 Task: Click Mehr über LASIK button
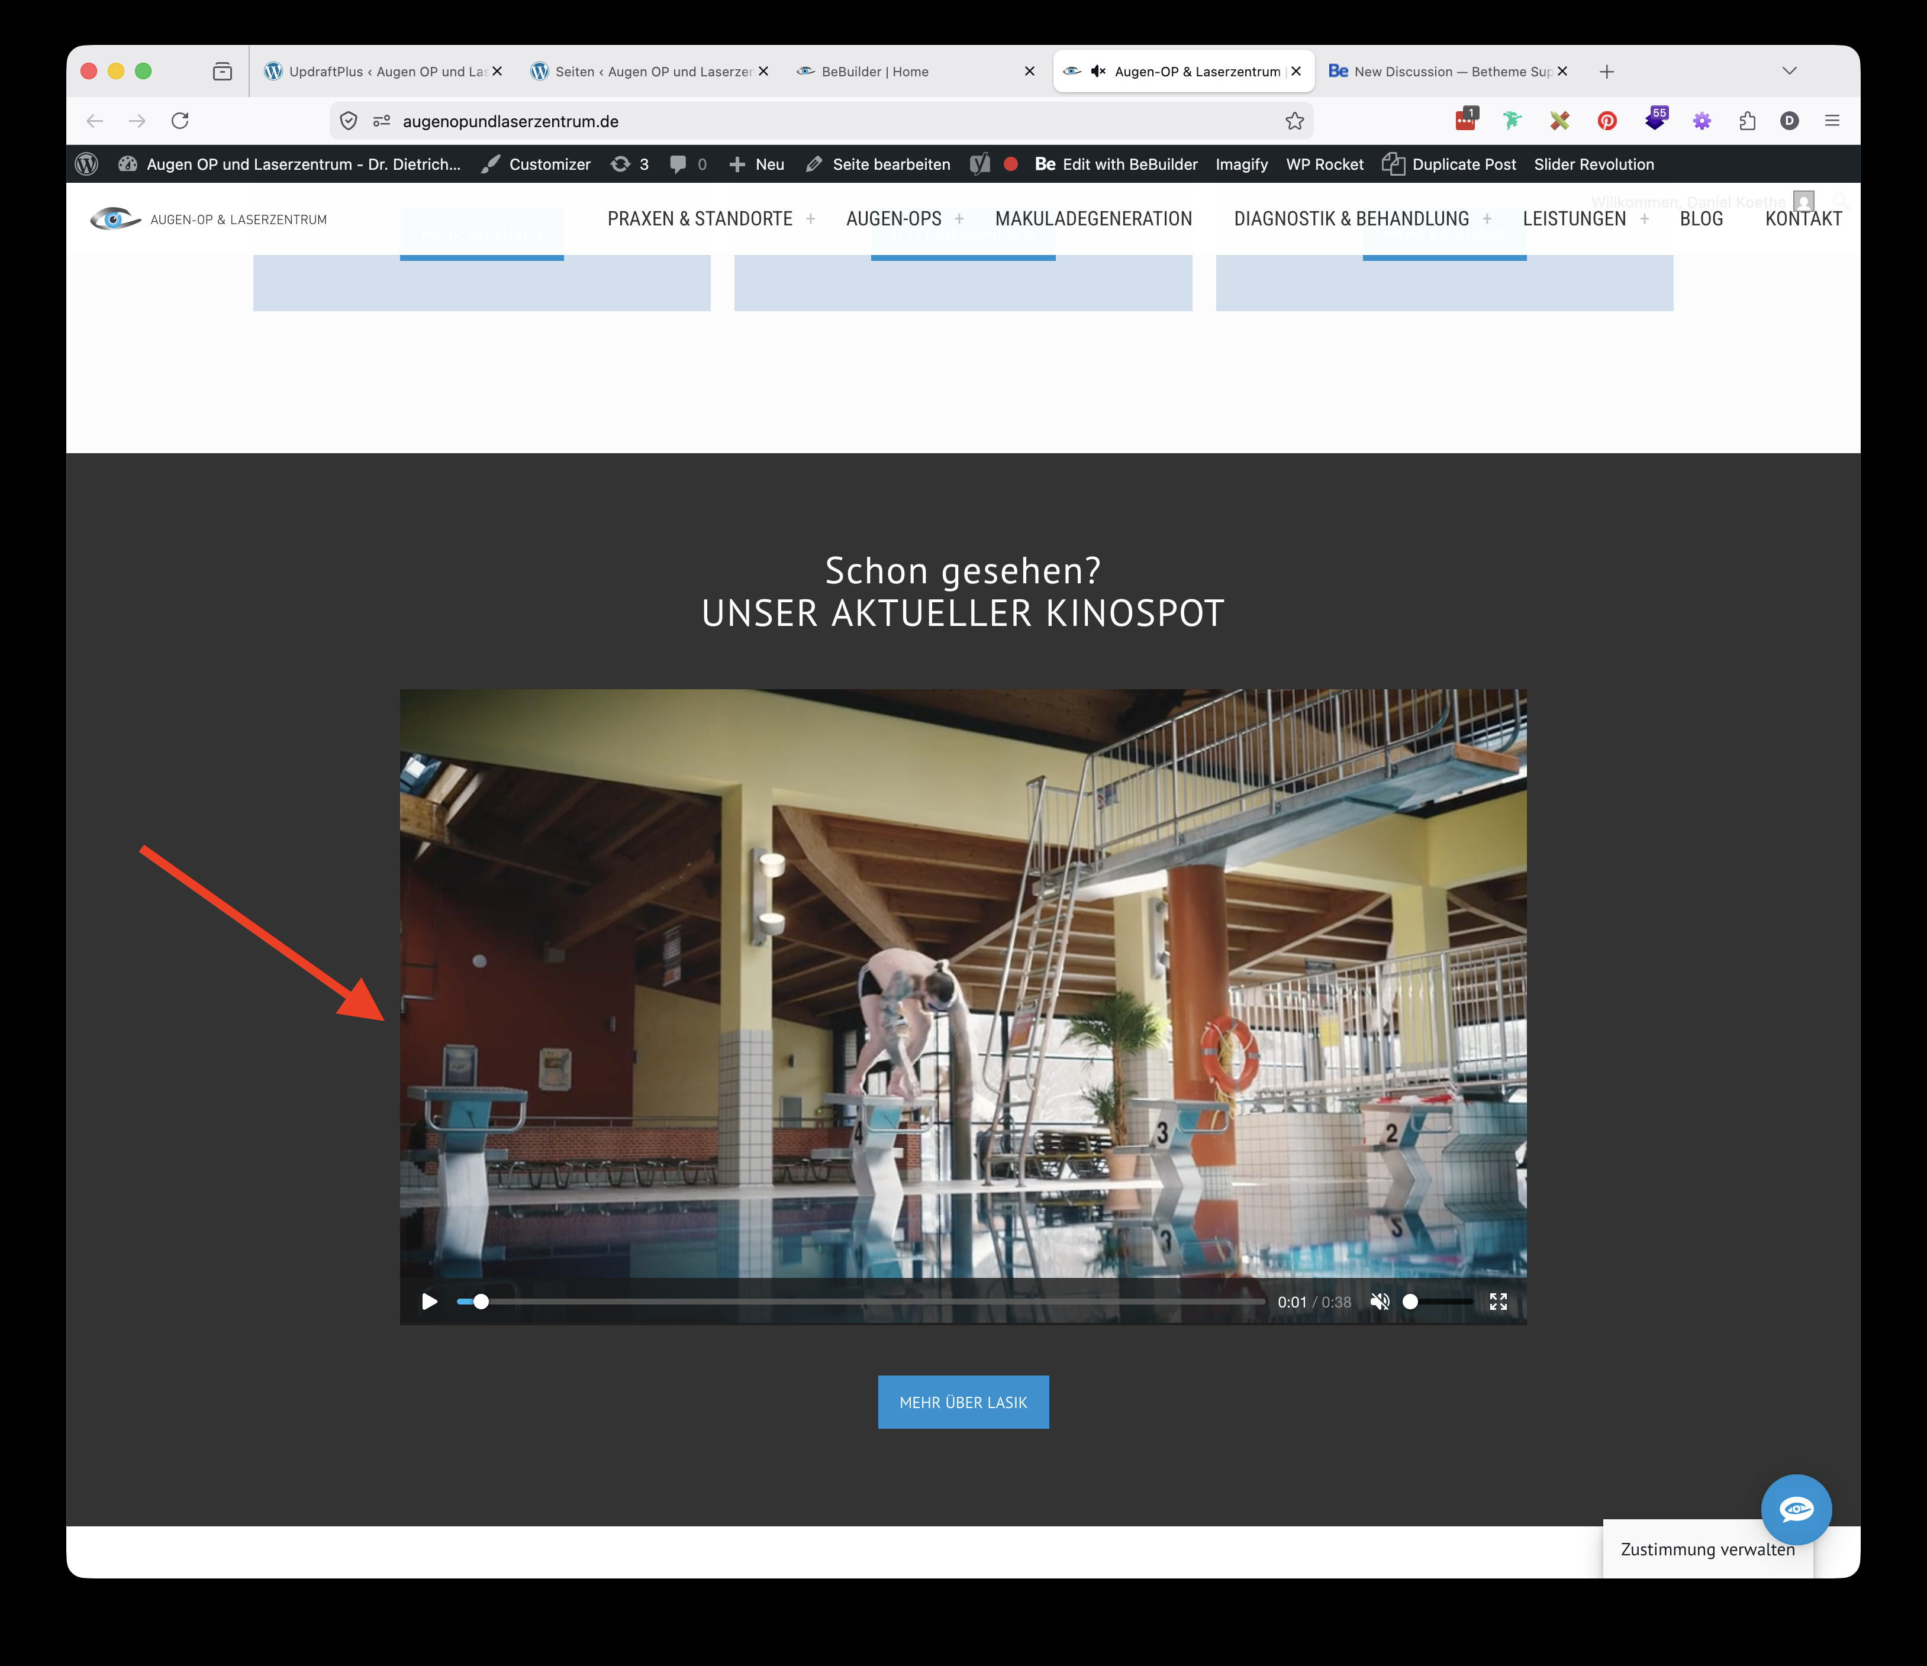(x=962, y=1402)
